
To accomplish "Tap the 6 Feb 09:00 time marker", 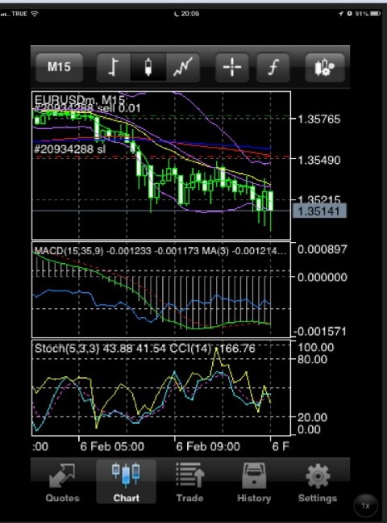I will point(208,446).
